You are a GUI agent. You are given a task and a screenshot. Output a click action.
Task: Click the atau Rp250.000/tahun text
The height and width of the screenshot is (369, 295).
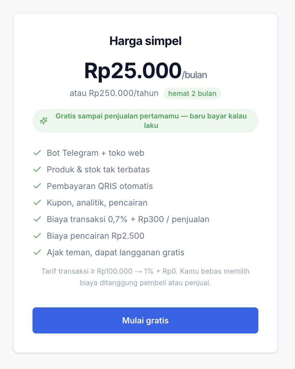[114, 93]
